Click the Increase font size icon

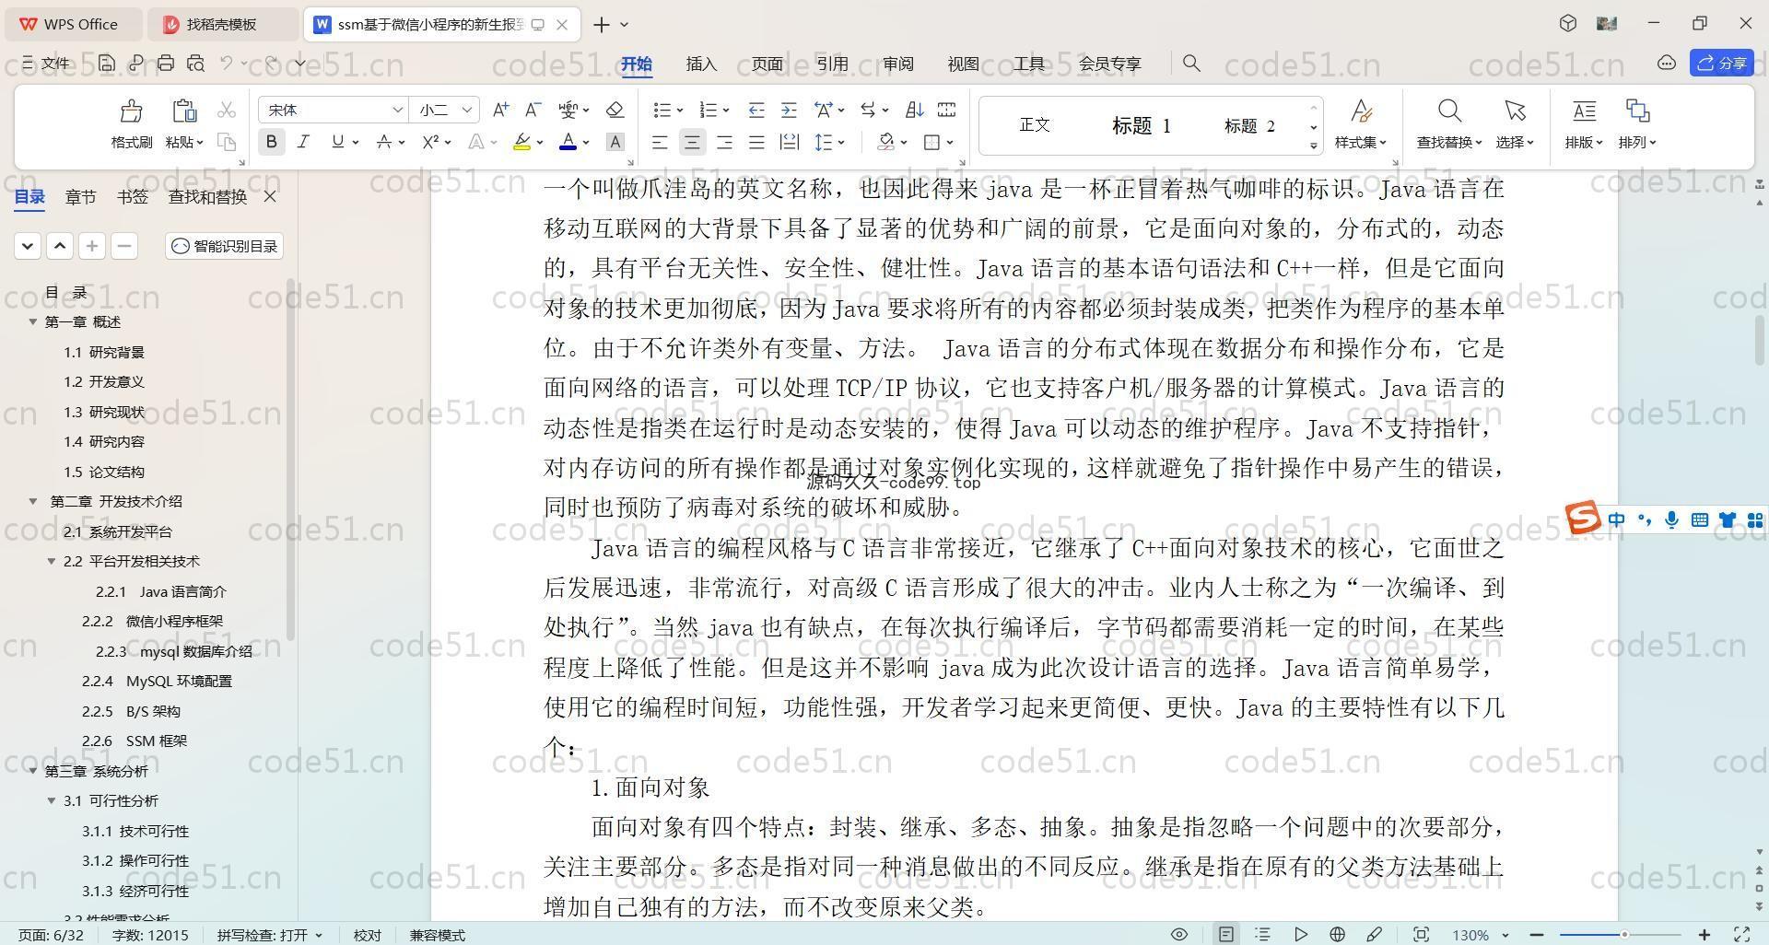point(500,110)
